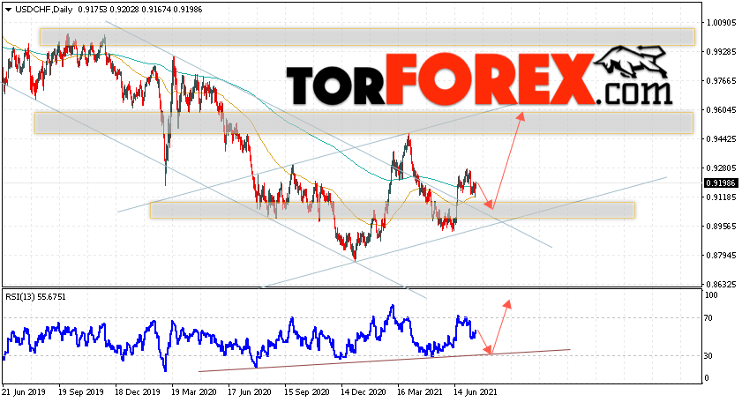Click the USDCHF chart title dropdown triangle

coord(8,10)
